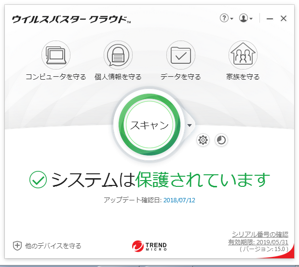Open the help question mark dropdown
299x267 pixels.
[226, 18]
